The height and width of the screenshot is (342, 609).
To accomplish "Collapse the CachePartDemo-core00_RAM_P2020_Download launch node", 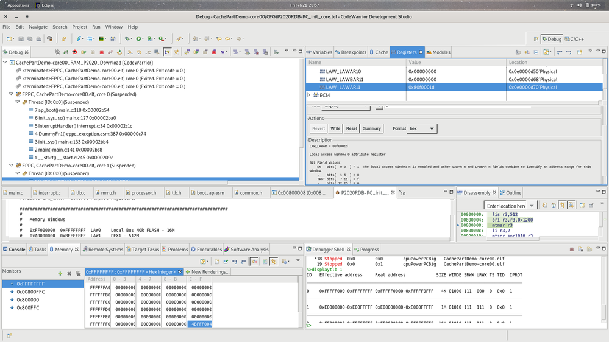I will pos(5,63).
